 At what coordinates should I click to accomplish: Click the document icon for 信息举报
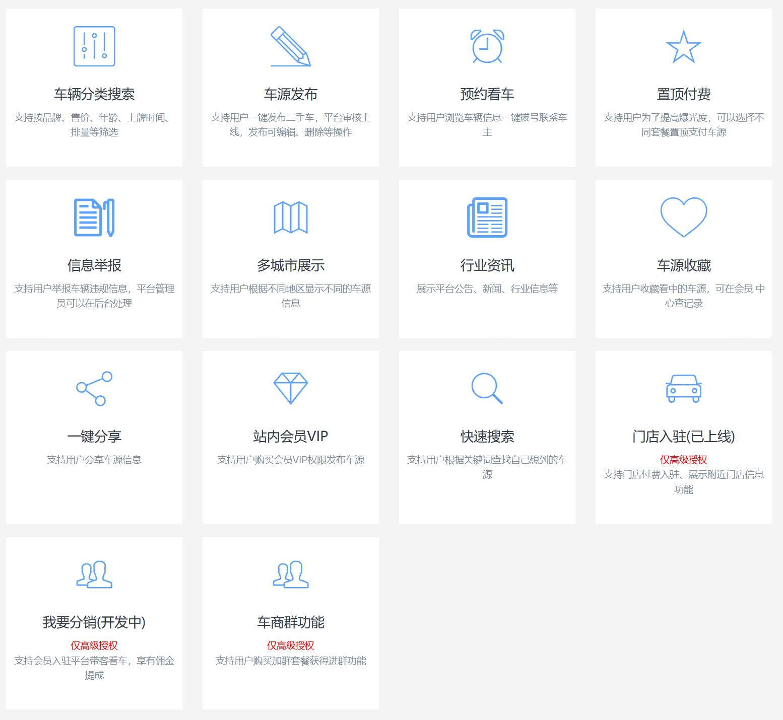click(93, 218)
